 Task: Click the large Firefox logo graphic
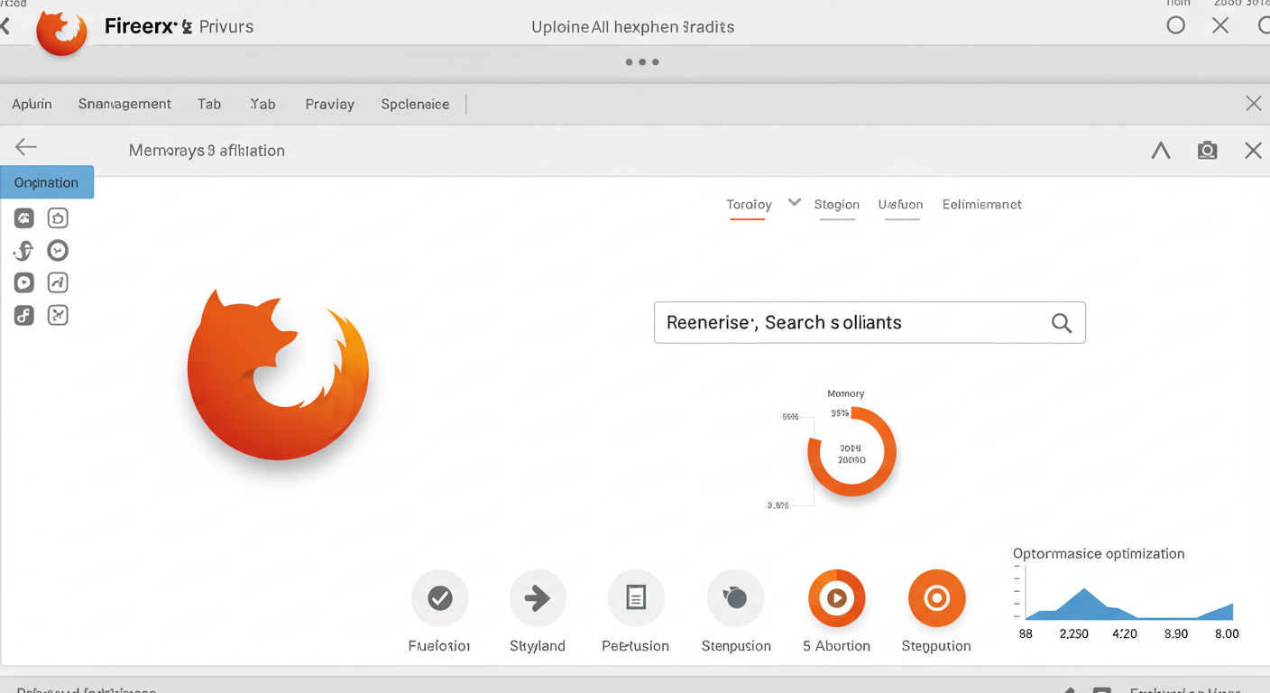[278, 373]
